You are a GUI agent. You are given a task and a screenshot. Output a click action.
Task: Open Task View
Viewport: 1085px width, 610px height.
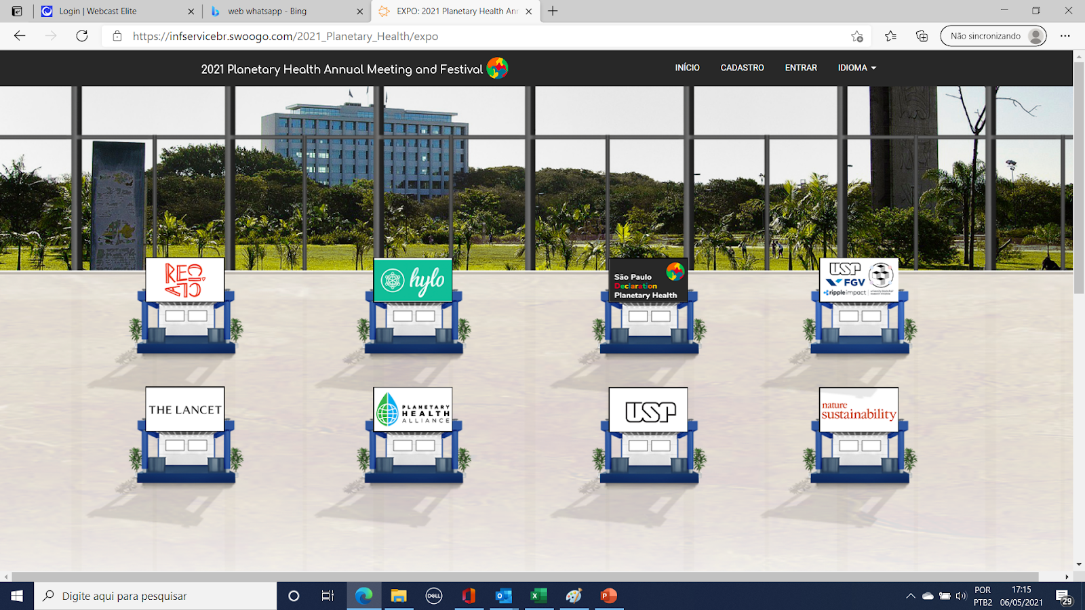click(328, 596)
